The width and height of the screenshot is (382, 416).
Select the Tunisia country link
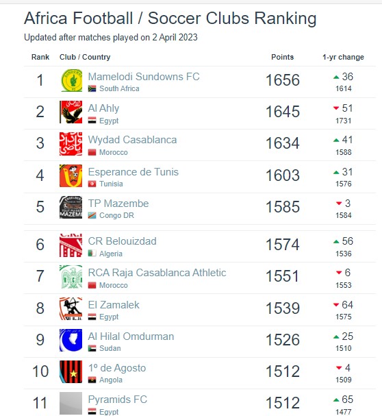click(111, 184)
